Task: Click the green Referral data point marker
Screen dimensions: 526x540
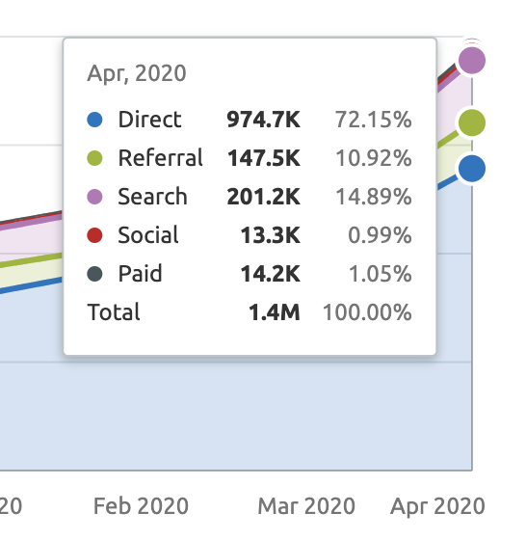Action: tap(472, 122)
